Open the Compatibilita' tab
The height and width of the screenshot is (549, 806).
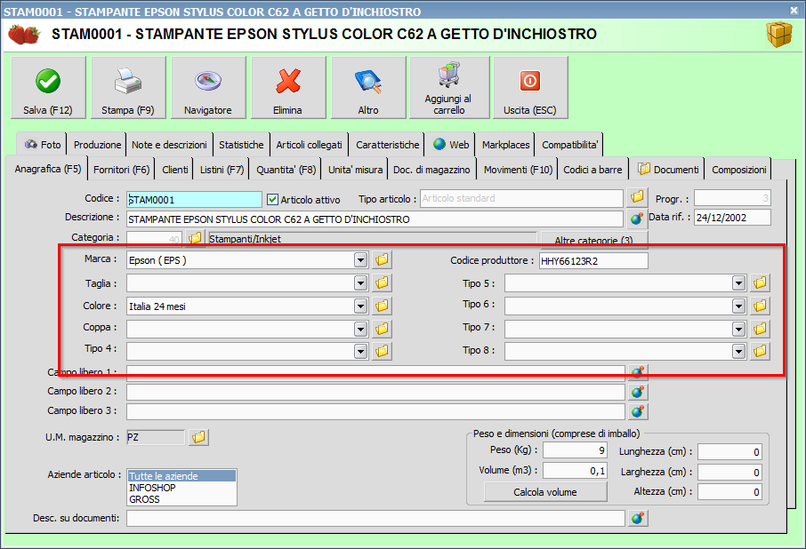tap(569, 145)
